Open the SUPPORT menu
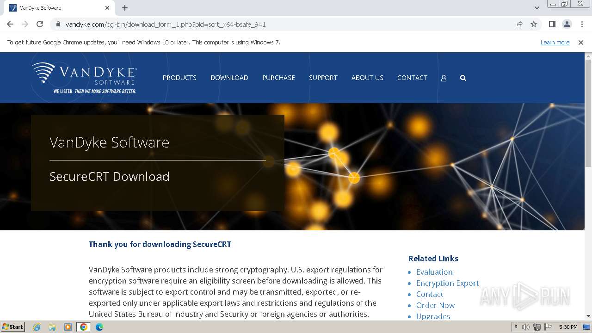 pyautogui.click(x=323, y=78)
